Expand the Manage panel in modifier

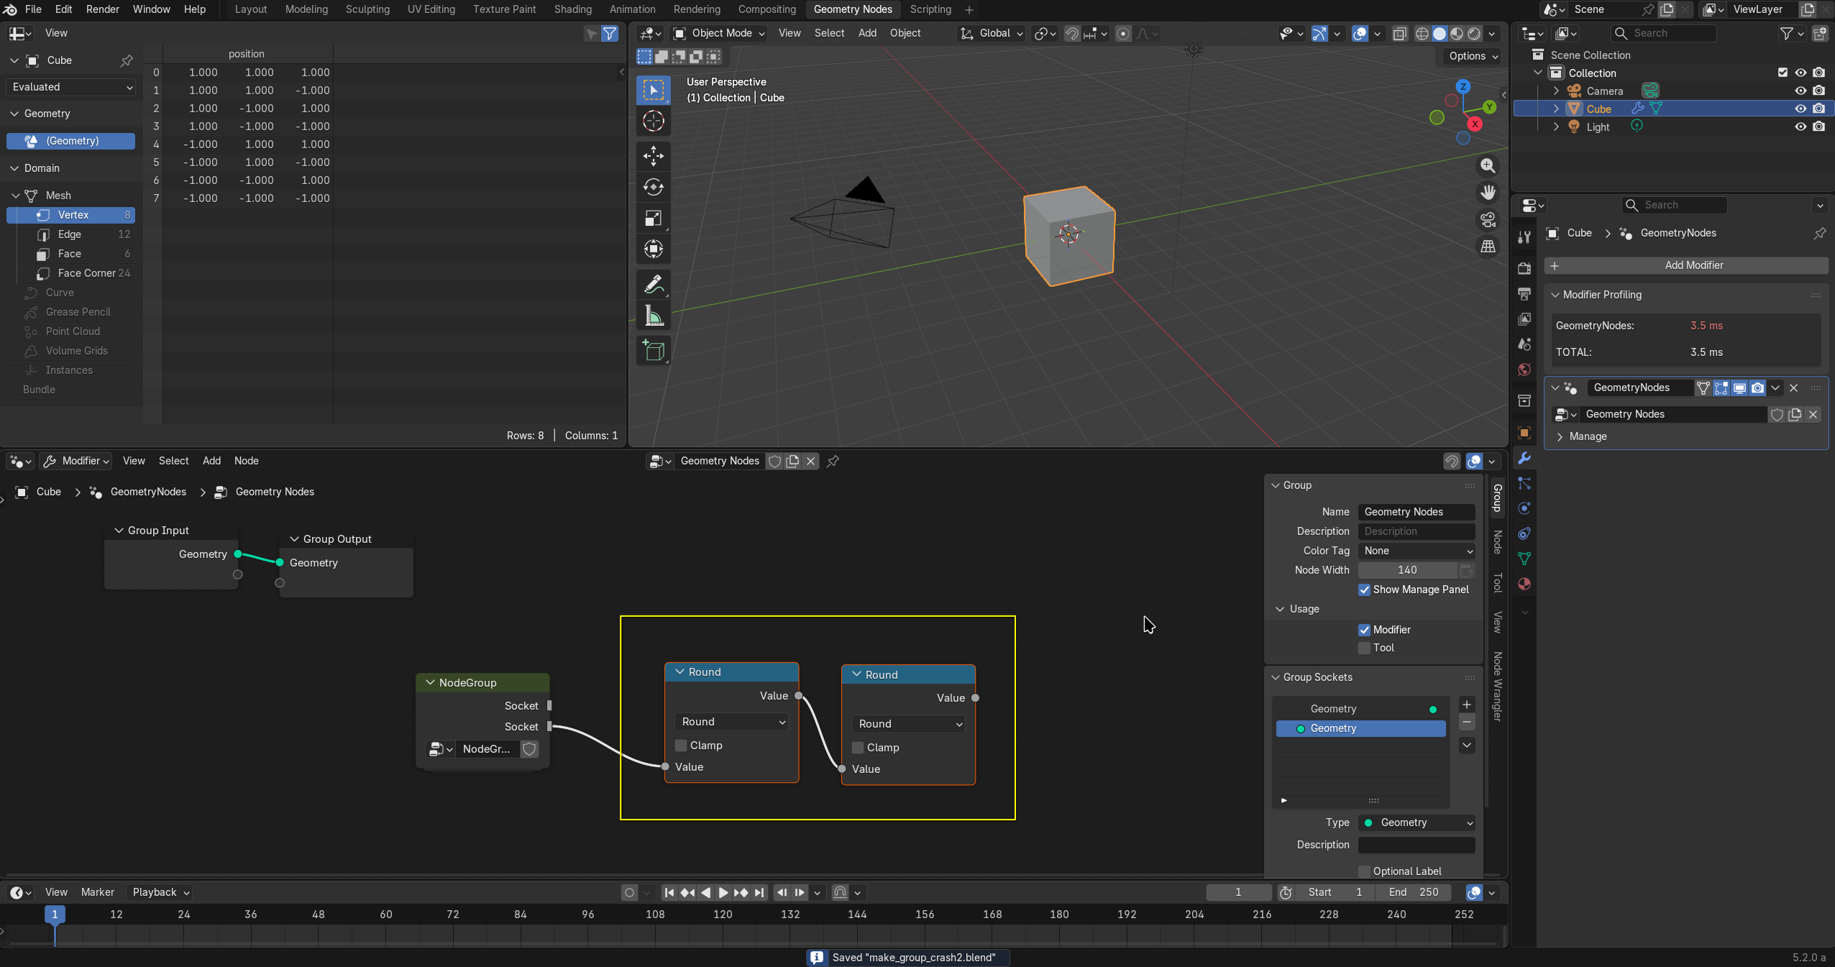tap(1560, 436)
